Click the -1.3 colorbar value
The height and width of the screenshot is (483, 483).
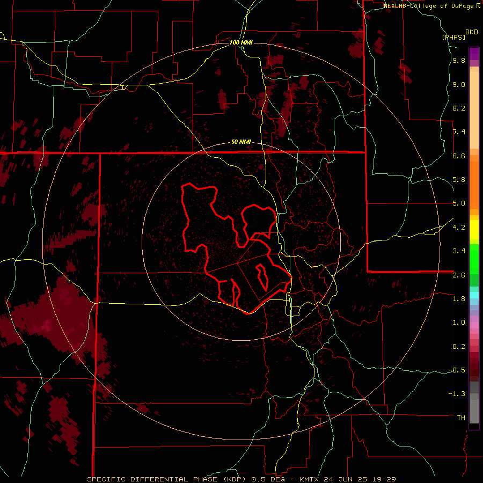pos(457,394)
